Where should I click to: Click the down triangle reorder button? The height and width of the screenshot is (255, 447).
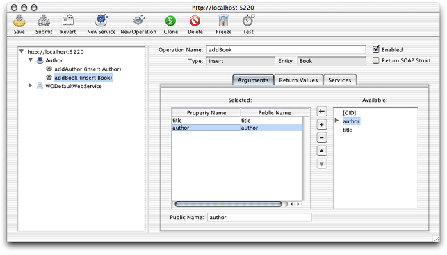(x=322, y=164)
